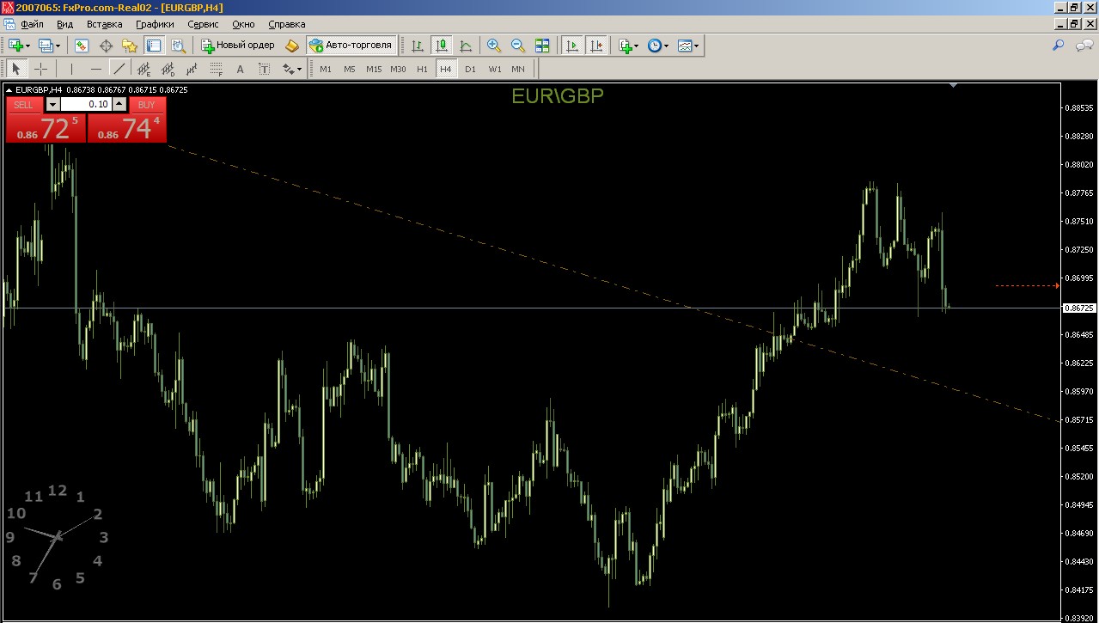Show the Market Watch window
Image resolution: width=1099 pixels, height=623 pixels.
[x=82, y=46]
